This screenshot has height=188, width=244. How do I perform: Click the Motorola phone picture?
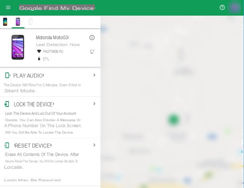[18, 47]
